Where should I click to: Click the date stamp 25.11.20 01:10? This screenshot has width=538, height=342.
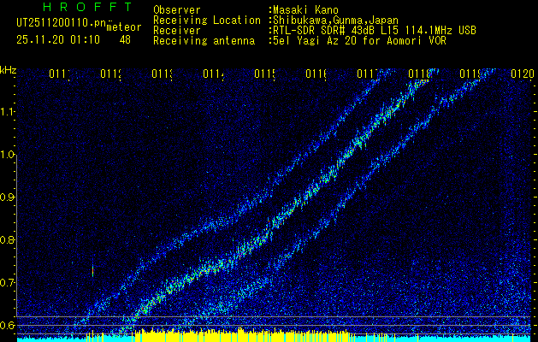click(58, 40)
